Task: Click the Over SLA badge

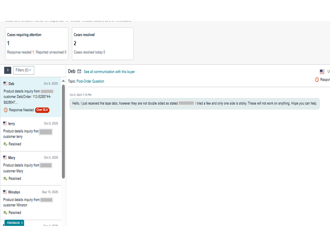Action: [x=42, y=110]
